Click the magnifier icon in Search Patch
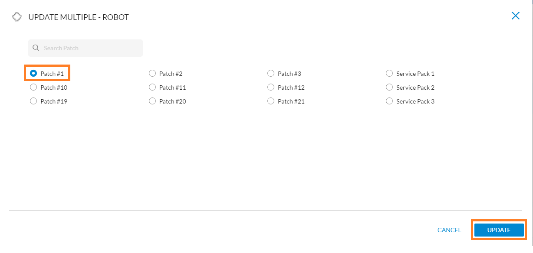 click(x=36, y=48)
